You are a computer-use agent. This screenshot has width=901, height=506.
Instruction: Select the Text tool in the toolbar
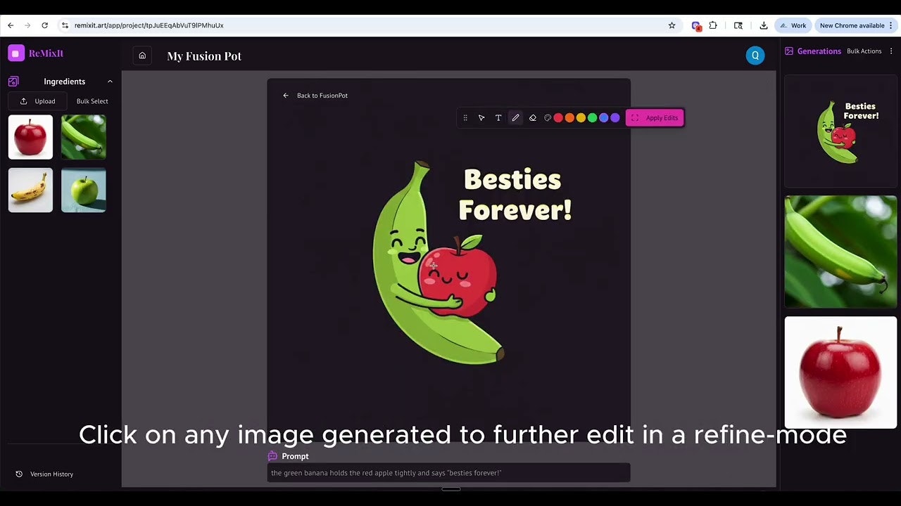[498, 117]
